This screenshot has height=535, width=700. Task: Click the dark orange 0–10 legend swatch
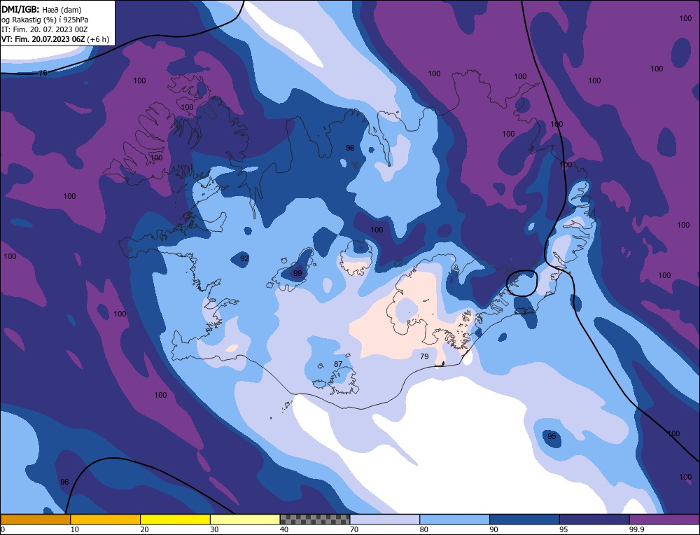coord(35,520)
